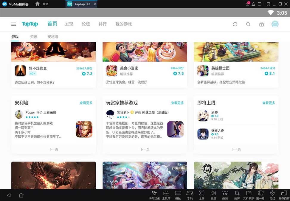
Task: Open the 定位 location setting
Action: (272, 195)
